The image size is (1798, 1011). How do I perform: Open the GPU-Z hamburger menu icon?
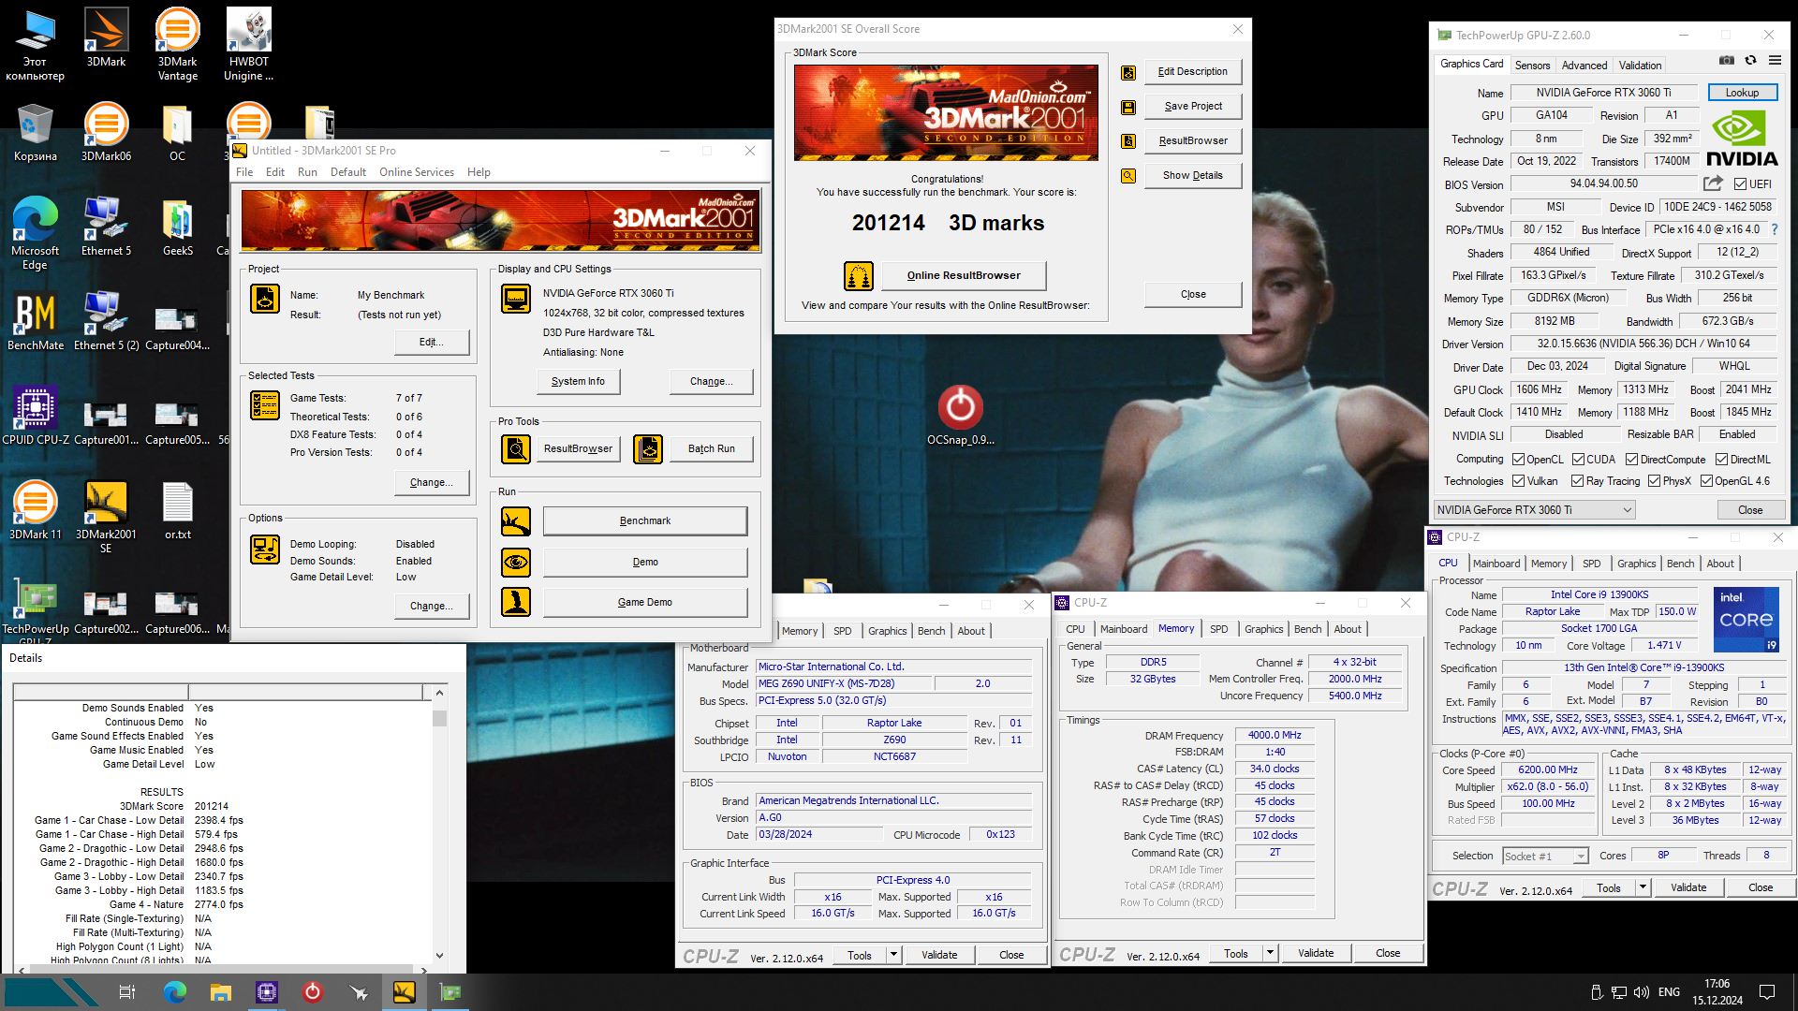[1775, 61]
